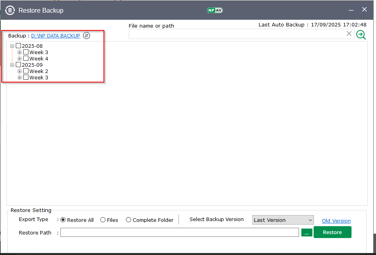Image resolution: width=376 pixels, height=255 pixels.
Task: Click the green search go icon
Action: coord(361,34)
